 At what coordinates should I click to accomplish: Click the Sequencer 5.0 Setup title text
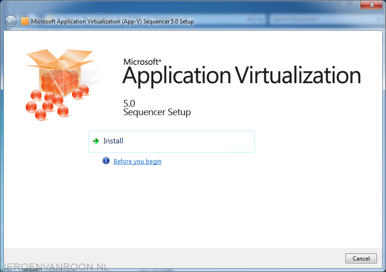tap(112, 22)
